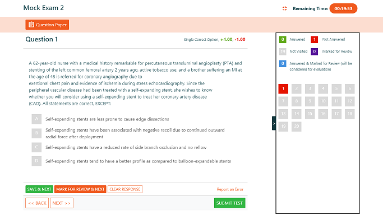Jump to question 13 in palette
Image resolution: width=383 pixels, height=215 pixels.
283,114
